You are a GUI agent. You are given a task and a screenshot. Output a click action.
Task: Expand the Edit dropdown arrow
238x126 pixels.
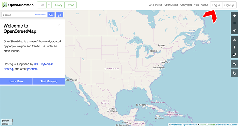pyautogui.click(x=49, y=5)
